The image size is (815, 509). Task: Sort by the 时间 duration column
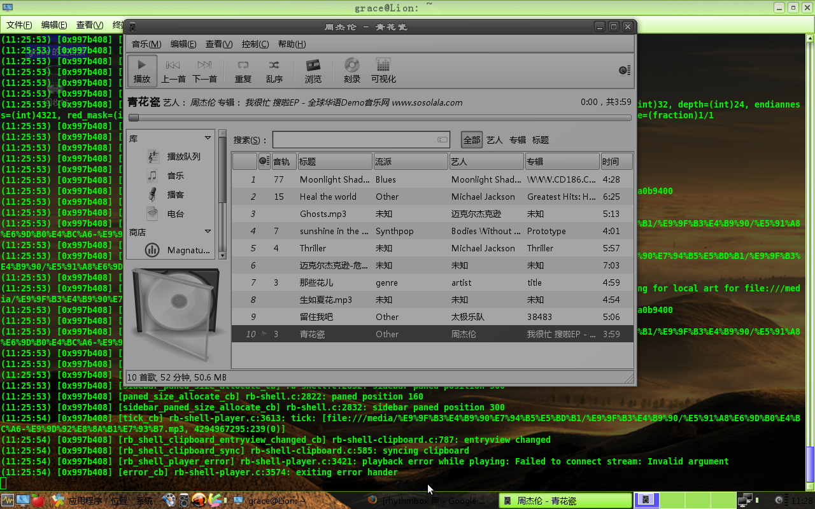click(616, 162)
